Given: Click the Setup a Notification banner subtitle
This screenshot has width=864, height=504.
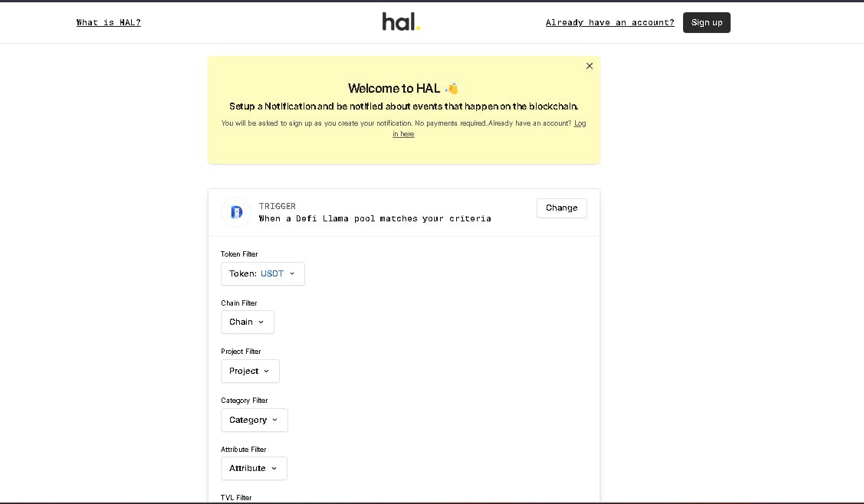Looking at the screenshot, I should pos(404,106).
